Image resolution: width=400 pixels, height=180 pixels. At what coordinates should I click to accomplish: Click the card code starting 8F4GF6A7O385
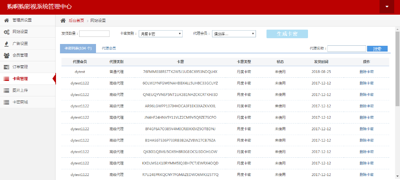point(180,129)
